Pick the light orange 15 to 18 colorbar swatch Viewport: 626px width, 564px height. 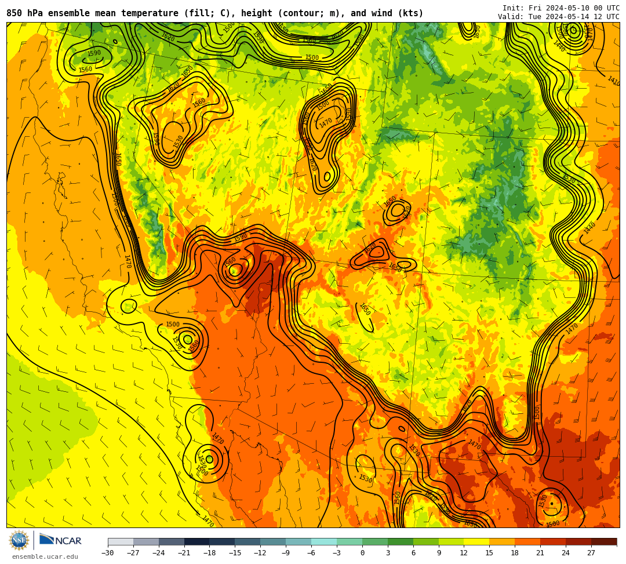click(502, 541)
